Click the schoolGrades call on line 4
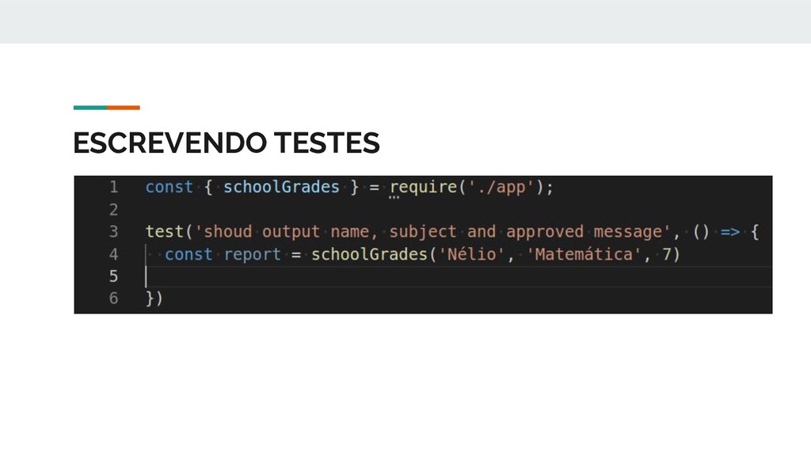 (x=369, y=254)
